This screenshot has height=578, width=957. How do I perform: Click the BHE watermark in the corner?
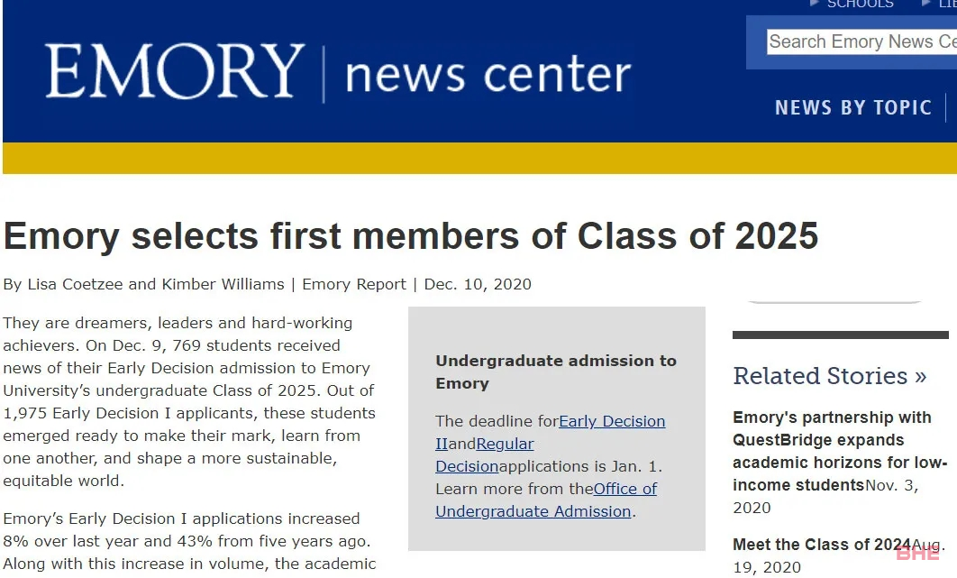pyautogui.click(x=917, y=553)
